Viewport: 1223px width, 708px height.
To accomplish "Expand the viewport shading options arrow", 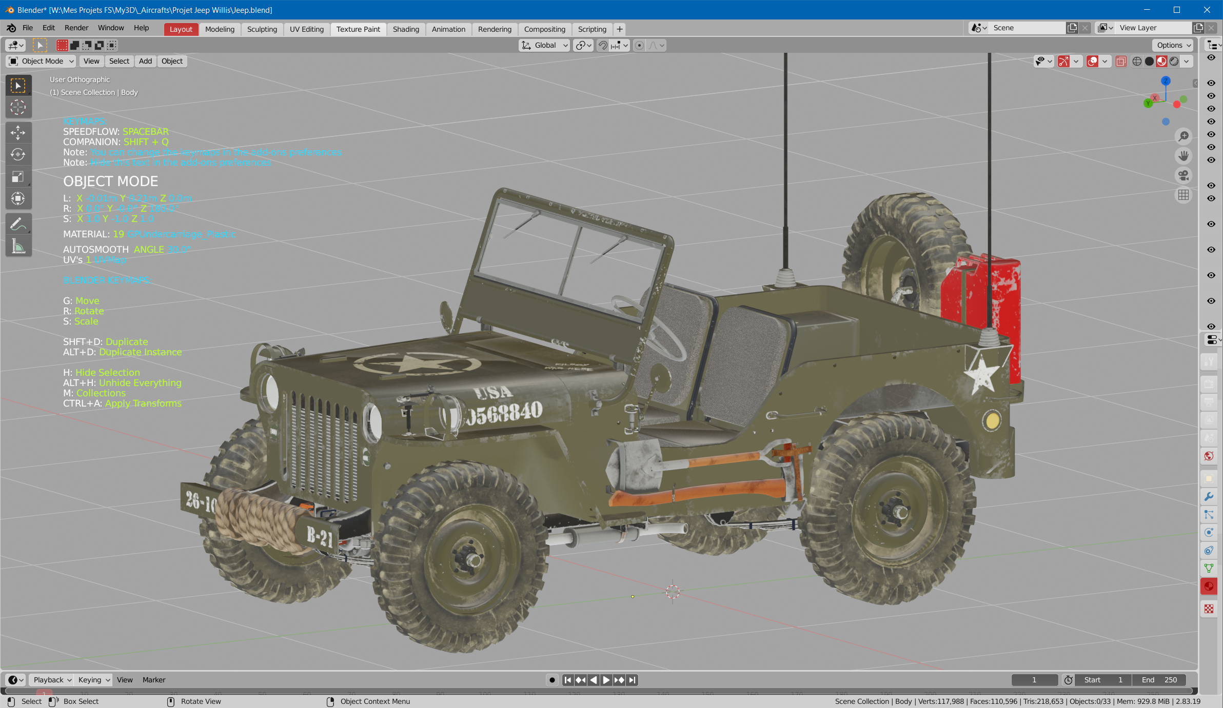I will 1187,62.
